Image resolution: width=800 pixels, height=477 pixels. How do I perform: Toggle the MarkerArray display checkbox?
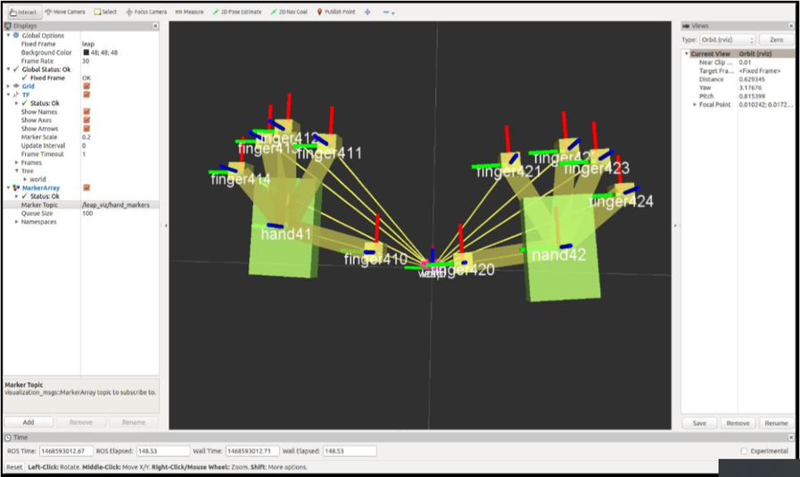pyautogui.click(x=87, y=188)
